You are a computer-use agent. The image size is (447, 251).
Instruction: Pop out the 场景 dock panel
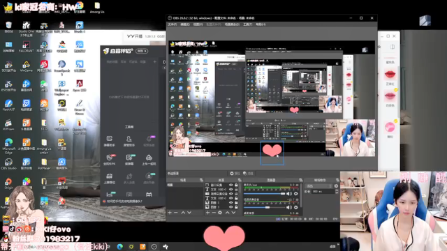click(201, 180)
